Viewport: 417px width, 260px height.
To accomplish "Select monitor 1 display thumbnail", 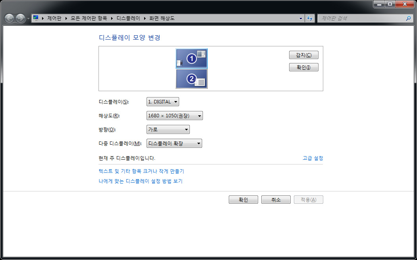I will point(191,59).
